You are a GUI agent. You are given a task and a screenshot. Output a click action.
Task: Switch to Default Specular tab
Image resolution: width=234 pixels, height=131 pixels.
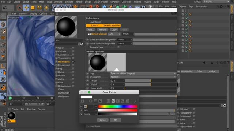point(112,25)
